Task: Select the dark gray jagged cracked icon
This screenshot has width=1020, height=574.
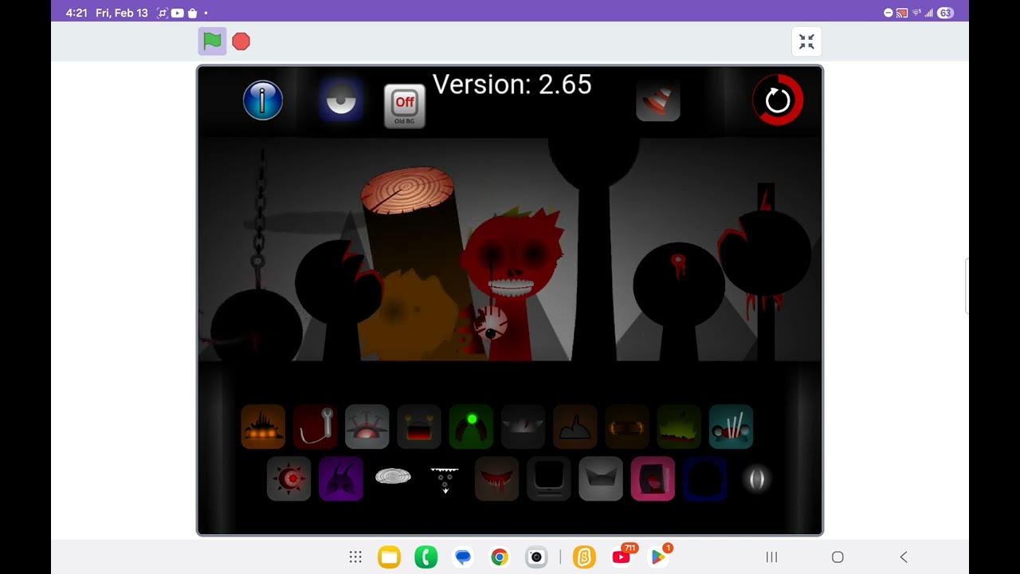Action: (523, 427)
